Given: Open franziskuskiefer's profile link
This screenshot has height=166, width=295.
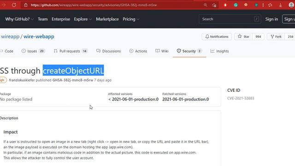Looking at the screenshot, I should tap(22, 80).
